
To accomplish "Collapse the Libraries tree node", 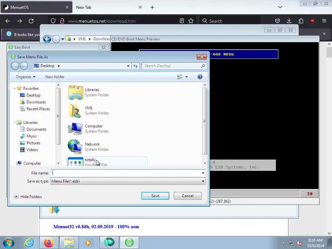I will [x=14, y=122].
